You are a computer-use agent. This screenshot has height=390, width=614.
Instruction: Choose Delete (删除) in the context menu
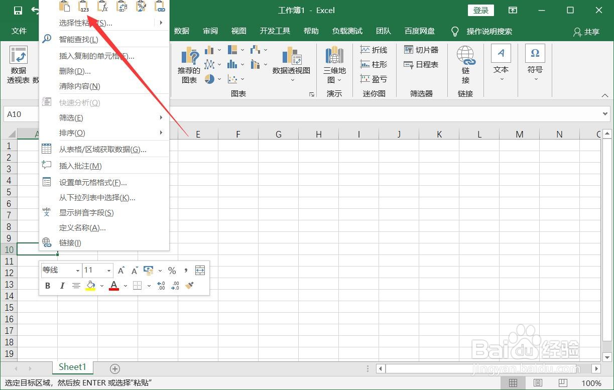click(x=104, y=71)
